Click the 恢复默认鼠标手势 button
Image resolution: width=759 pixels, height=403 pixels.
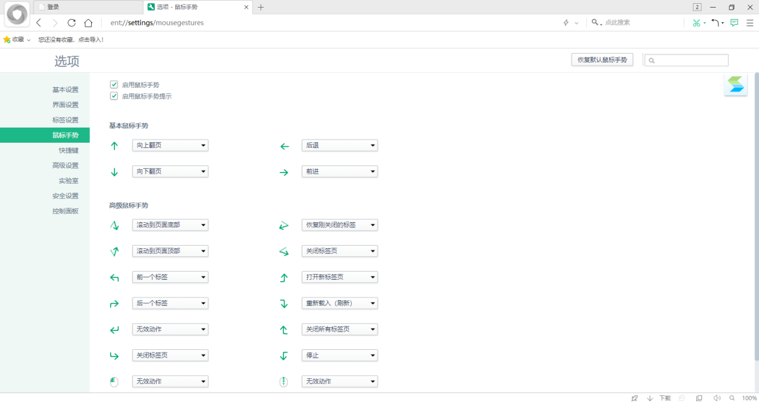[x=602, y=60]
